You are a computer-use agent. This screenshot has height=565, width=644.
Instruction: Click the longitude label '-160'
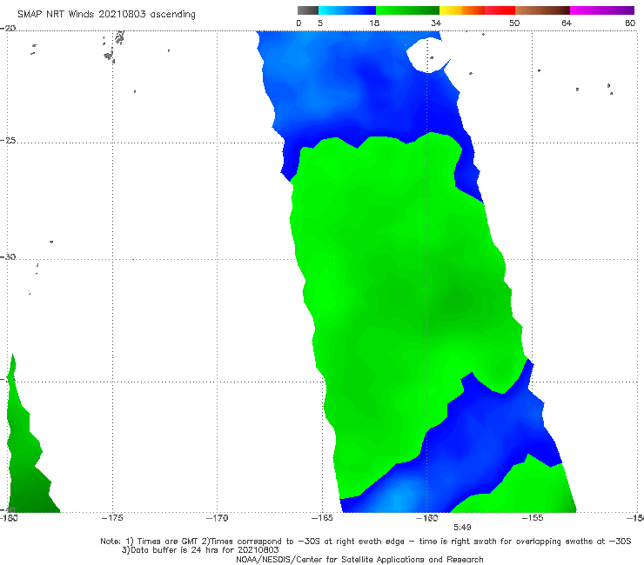(426, 518)
